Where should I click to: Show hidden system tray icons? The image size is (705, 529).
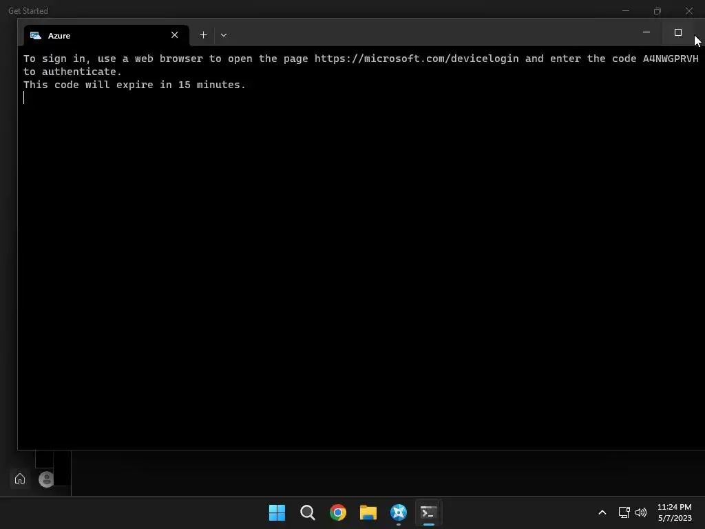point(602,512)
